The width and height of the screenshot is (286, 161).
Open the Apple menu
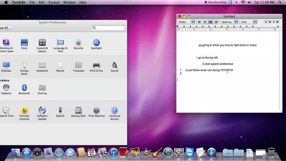coord(6,2)
